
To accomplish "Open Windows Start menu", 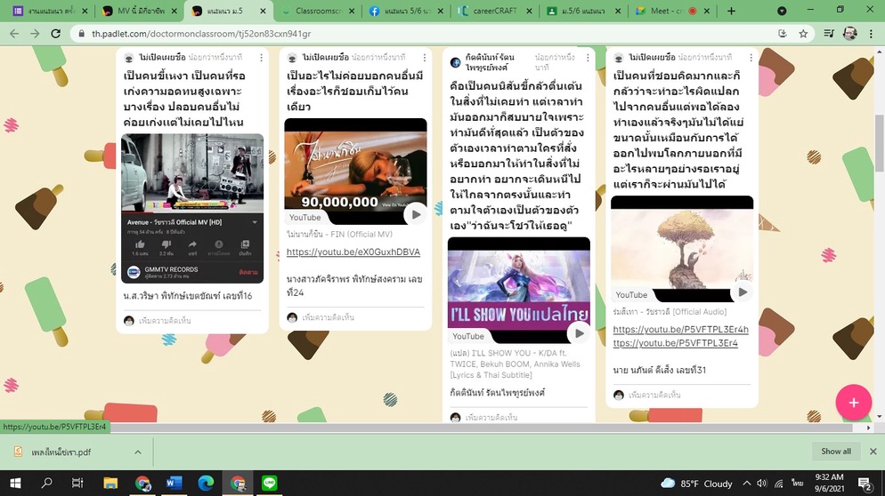I will [x=15, y=483].
